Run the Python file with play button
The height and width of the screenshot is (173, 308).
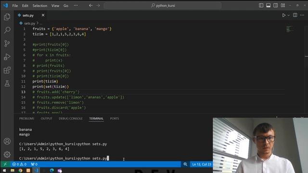tap(283, 15)
